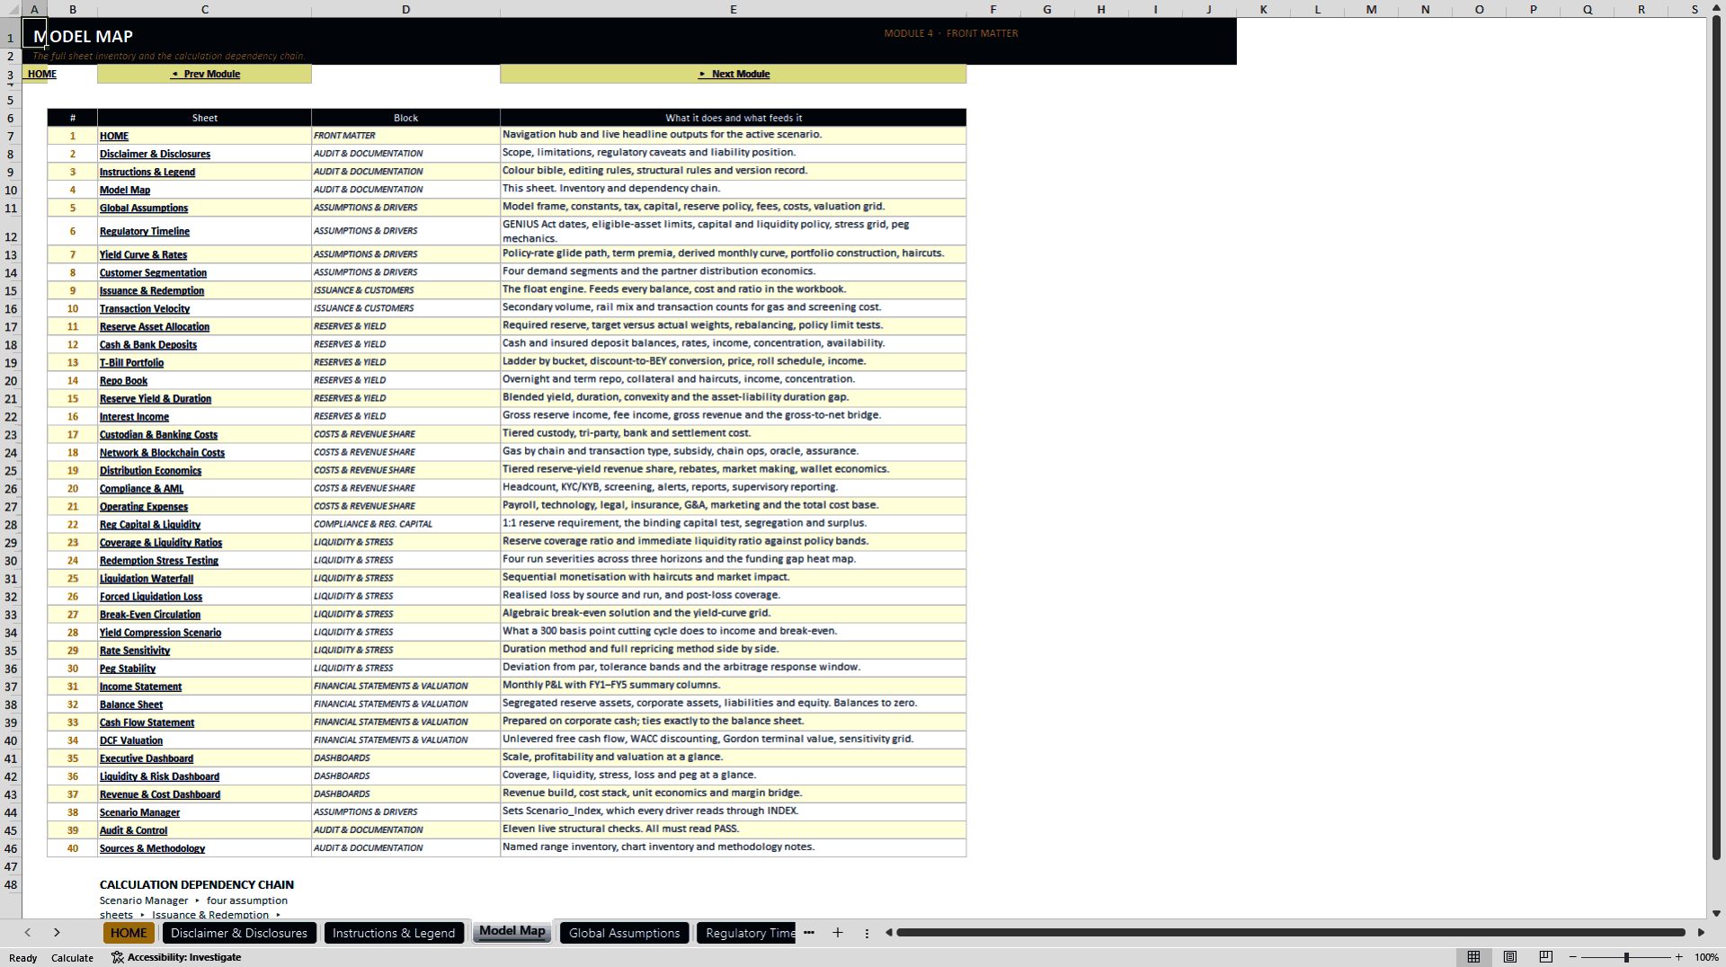Switch to Normal view icon

coord(1473,957)
